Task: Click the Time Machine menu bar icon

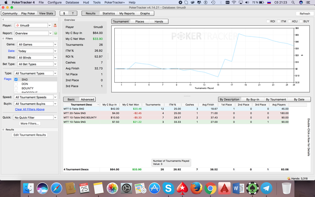Action: (213, 2)
